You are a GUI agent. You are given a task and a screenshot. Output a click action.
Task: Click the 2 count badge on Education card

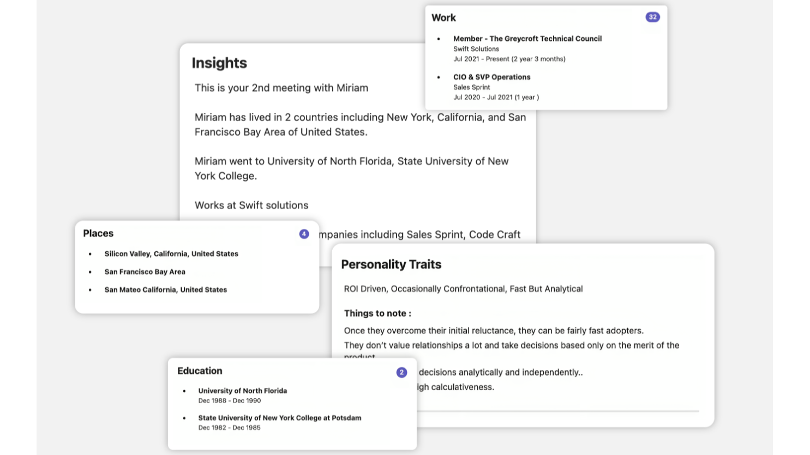coord(401,372)
